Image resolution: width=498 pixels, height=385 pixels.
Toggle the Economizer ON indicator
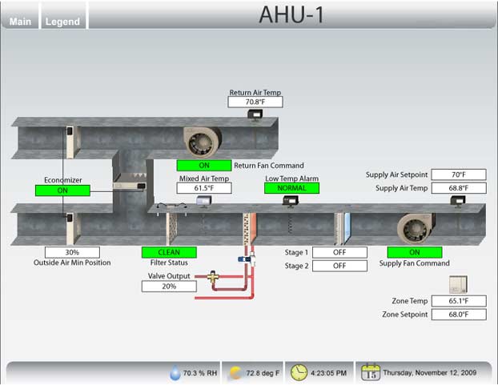[62, 190]
